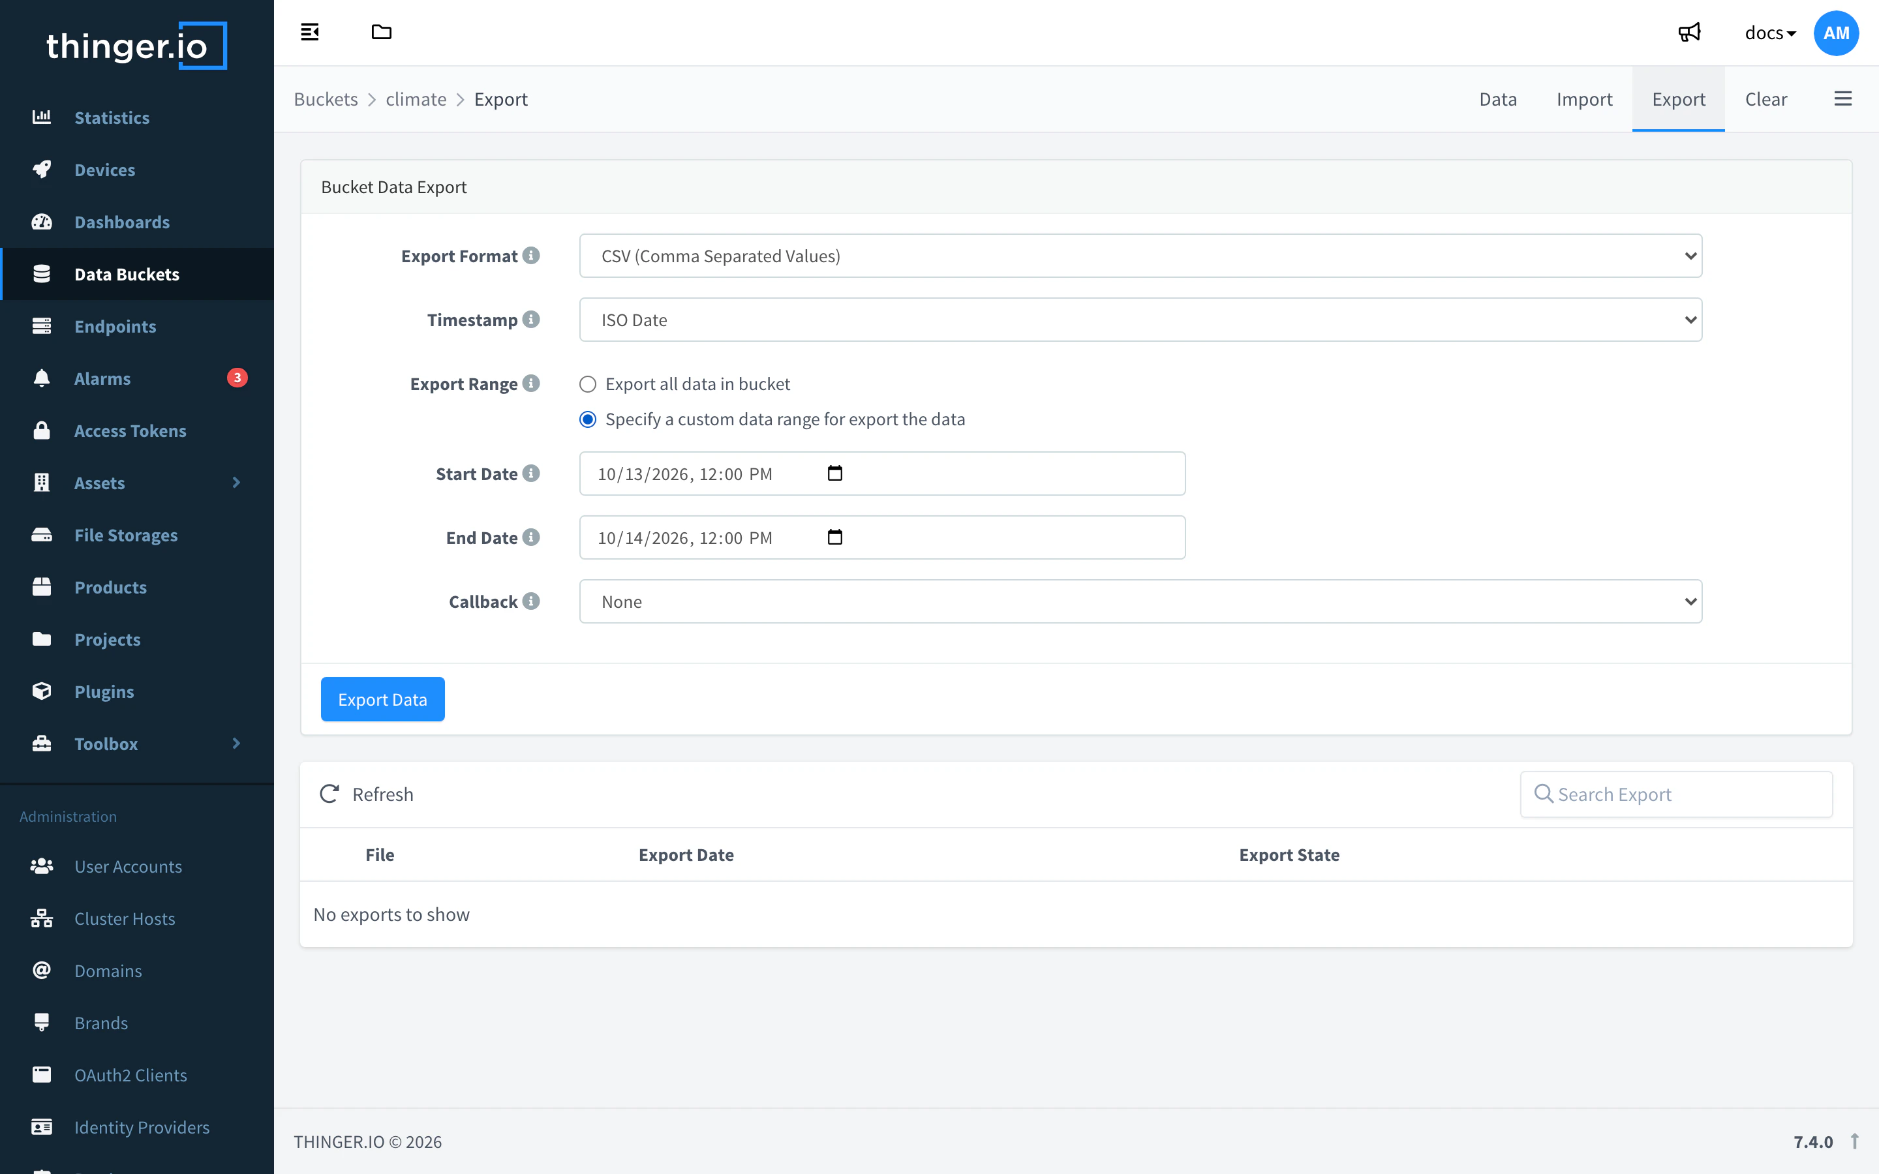
Task: Switch to the Import tab
Action: pyautogui.click(x=1584, y=98)
